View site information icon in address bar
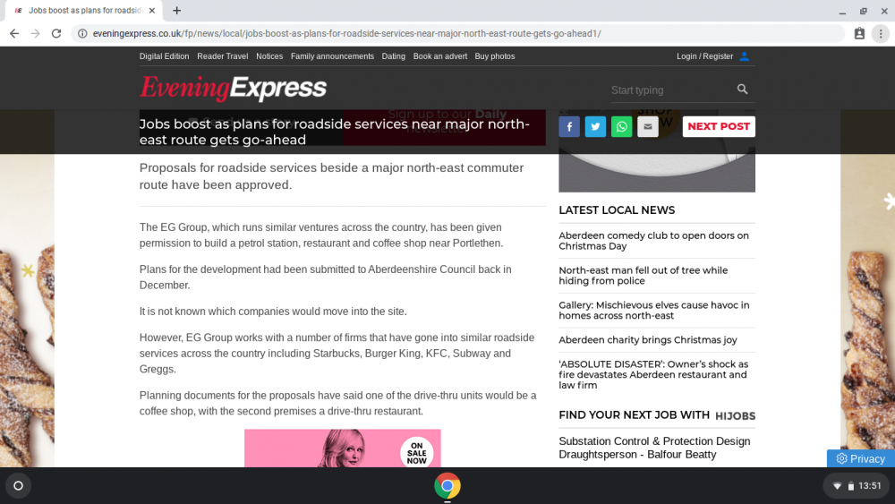895x504 pixels. pos(82,34)
